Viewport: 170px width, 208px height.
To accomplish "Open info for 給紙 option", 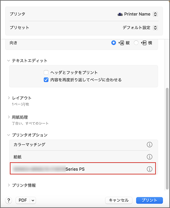I will [150, 157].
